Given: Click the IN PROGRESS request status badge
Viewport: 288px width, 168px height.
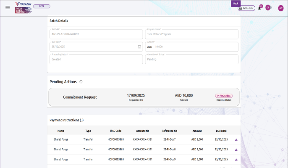Looking at the screenshot, I should coord(223,96).
